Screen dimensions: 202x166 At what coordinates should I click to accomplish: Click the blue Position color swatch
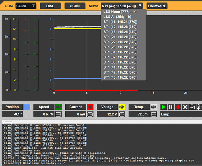[27, 107]
